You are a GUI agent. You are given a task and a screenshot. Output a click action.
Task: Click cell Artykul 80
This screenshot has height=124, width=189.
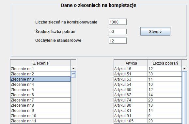[x=131, y=105]
